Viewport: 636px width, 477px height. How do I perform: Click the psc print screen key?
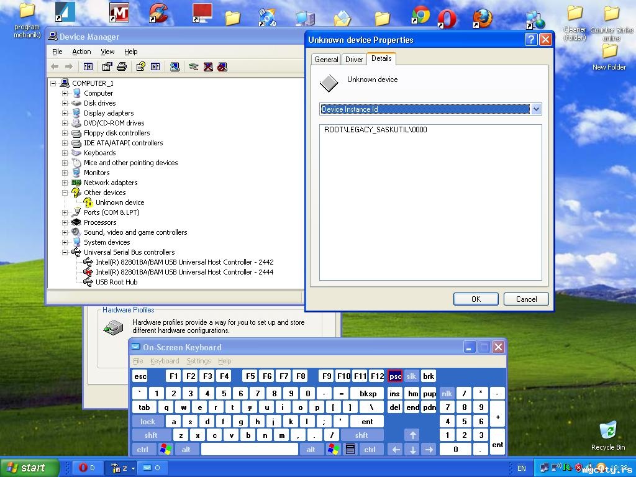[x=395, y=376]
